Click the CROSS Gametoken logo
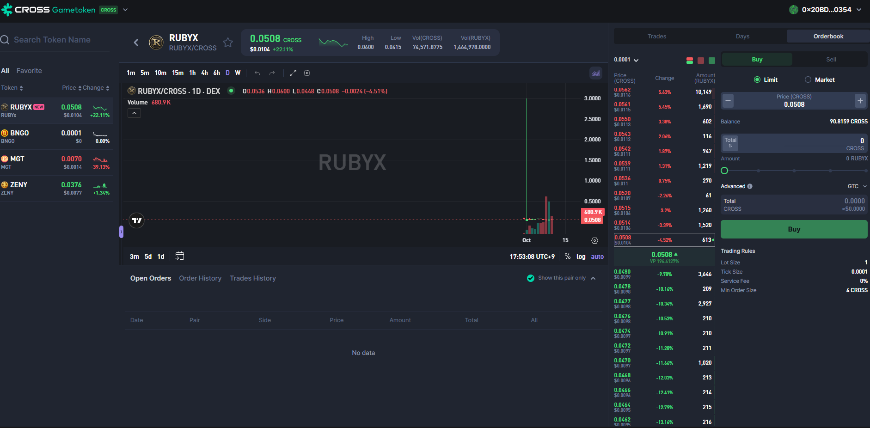The height and width of the screenshot is (428, 870). tap(48, 10)
